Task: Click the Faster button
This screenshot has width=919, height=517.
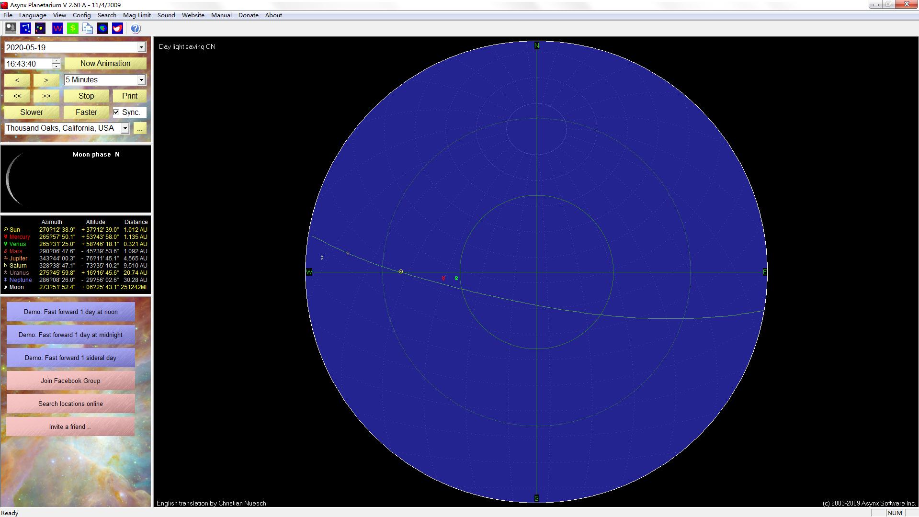Action: (x=86, y=112)
